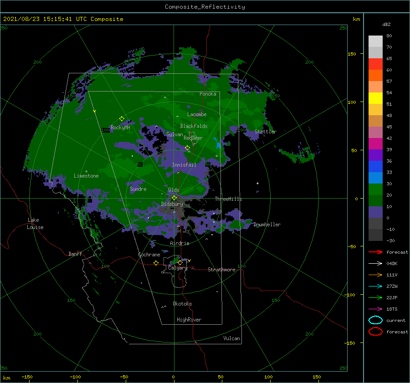This screenshot has height=383, width=410.
Task: Select the Stettler label
Action: click(266, 132)
